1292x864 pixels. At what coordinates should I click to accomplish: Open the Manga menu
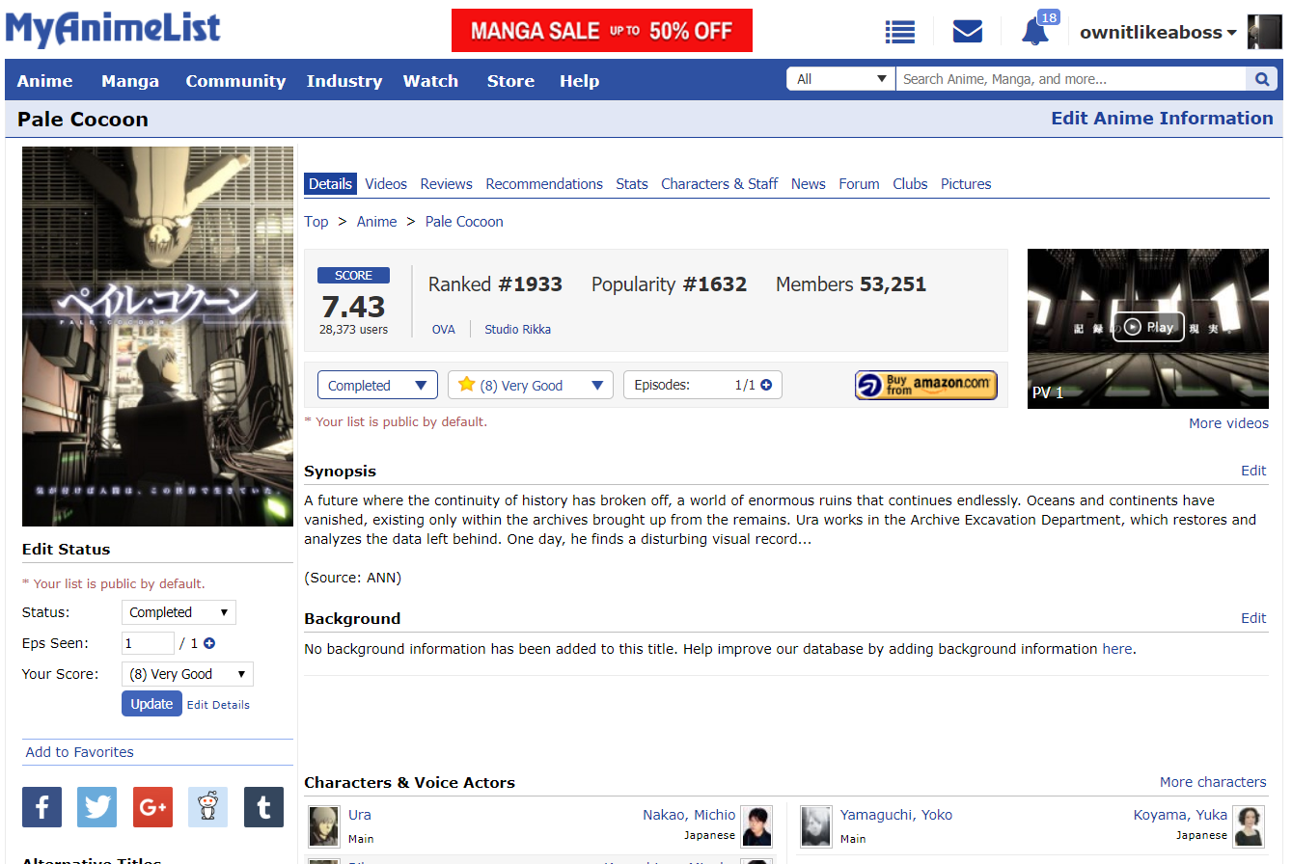click(130, 81)
